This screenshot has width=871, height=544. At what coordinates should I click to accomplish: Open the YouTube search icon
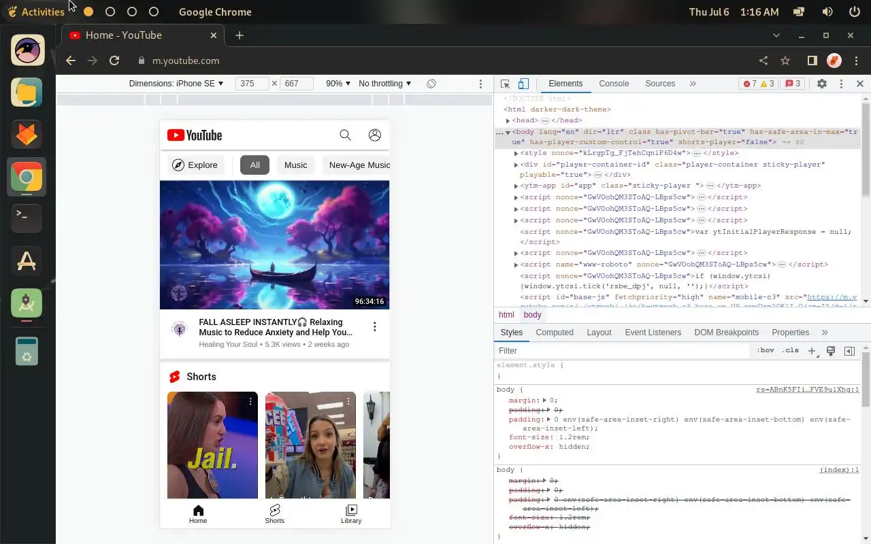tap(345, 135)
